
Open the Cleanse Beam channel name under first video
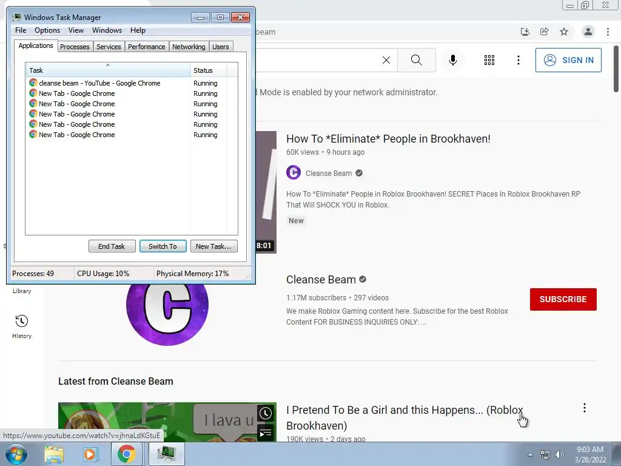329,173
